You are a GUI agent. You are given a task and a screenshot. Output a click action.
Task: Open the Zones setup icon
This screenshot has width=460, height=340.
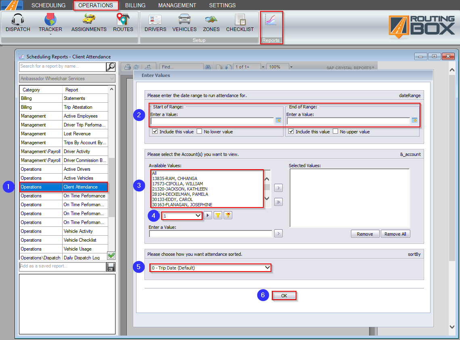click(211, 20)
